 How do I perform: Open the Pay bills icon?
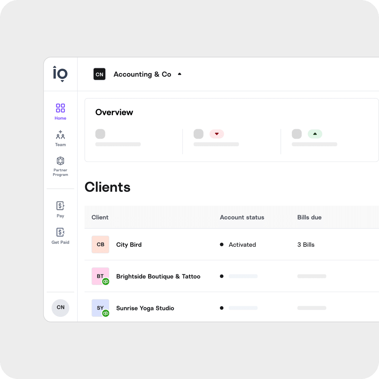click(x=60, y=206)
